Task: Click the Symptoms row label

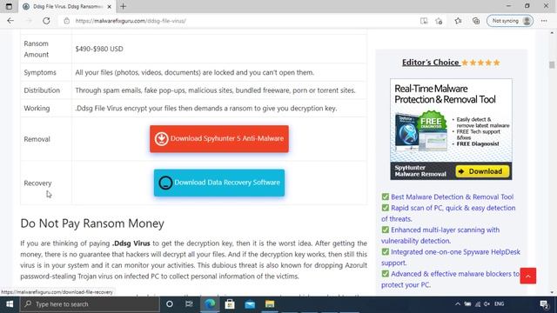Action: 40,72
